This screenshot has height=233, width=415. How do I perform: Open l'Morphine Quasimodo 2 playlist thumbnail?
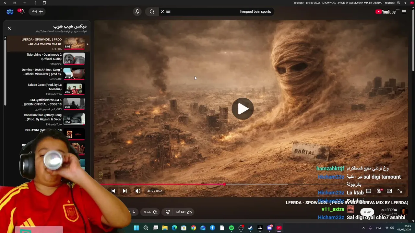74,59
